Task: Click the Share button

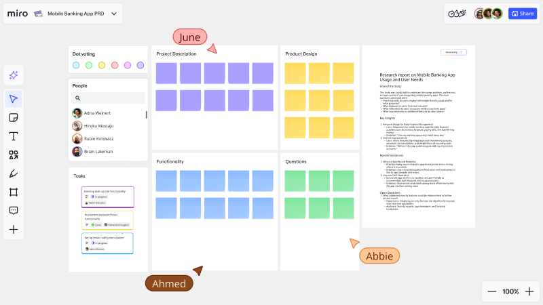Action: pyautogui.click(x=523, y=14)
